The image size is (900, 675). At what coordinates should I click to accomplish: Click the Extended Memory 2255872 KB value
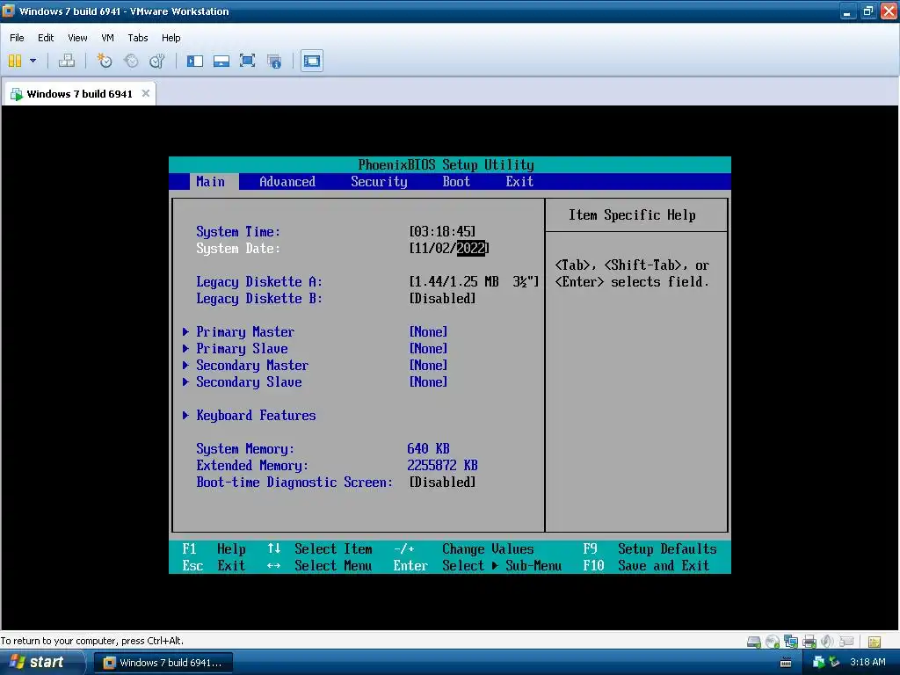click(x=443, y=465)
